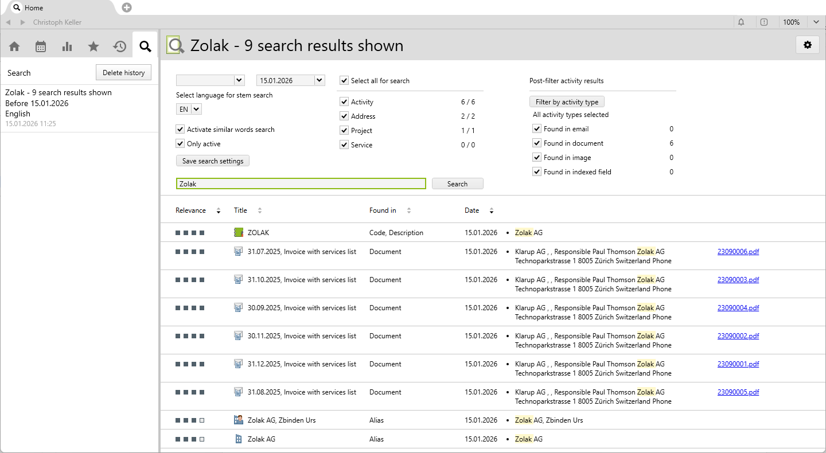Image resolution: width=826 pixels, height=453 pixels.
Task: Select the Home tab
Action: 33,8
